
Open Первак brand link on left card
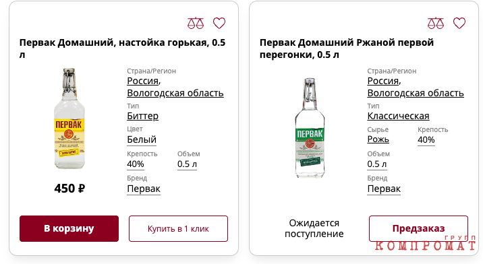pos(144,189)
